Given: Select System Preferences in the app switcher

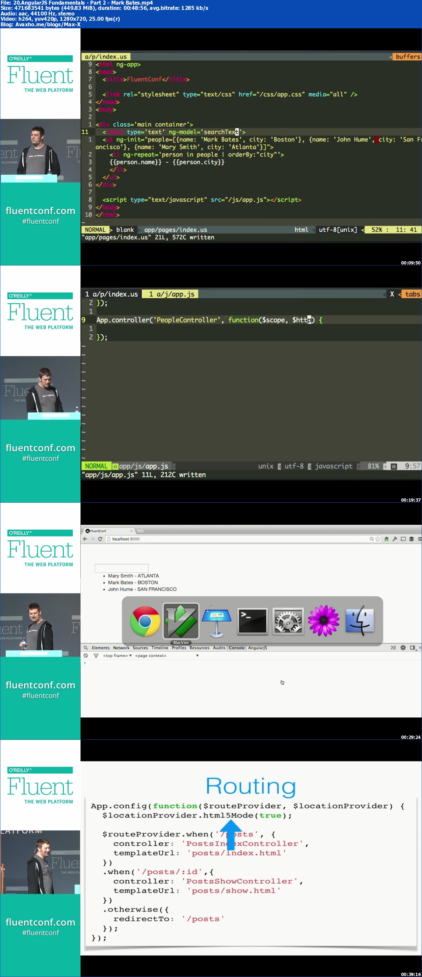Looking at the screenshot, I should [288, 621].
